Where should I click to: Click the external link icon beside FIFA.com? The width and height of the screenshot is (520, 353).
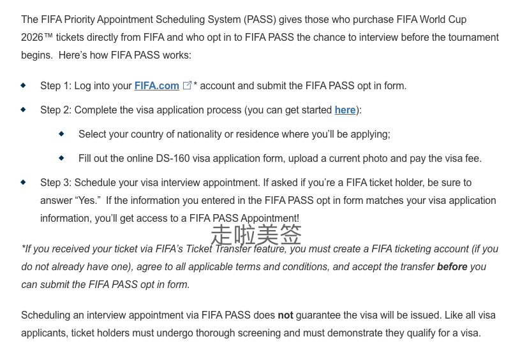[x=187, y=85]
